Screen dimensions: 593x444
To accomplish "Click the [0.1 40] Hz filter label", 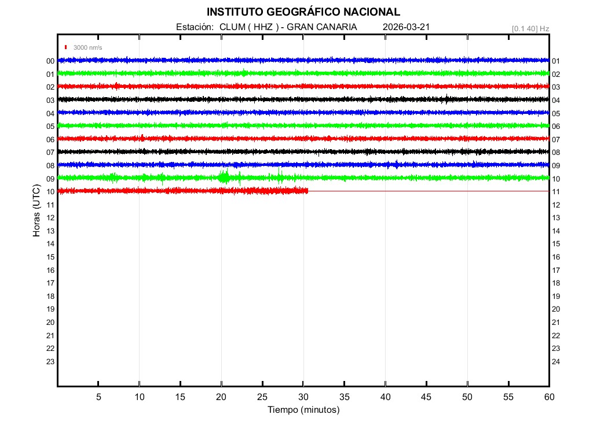I will tap(530, 28).
